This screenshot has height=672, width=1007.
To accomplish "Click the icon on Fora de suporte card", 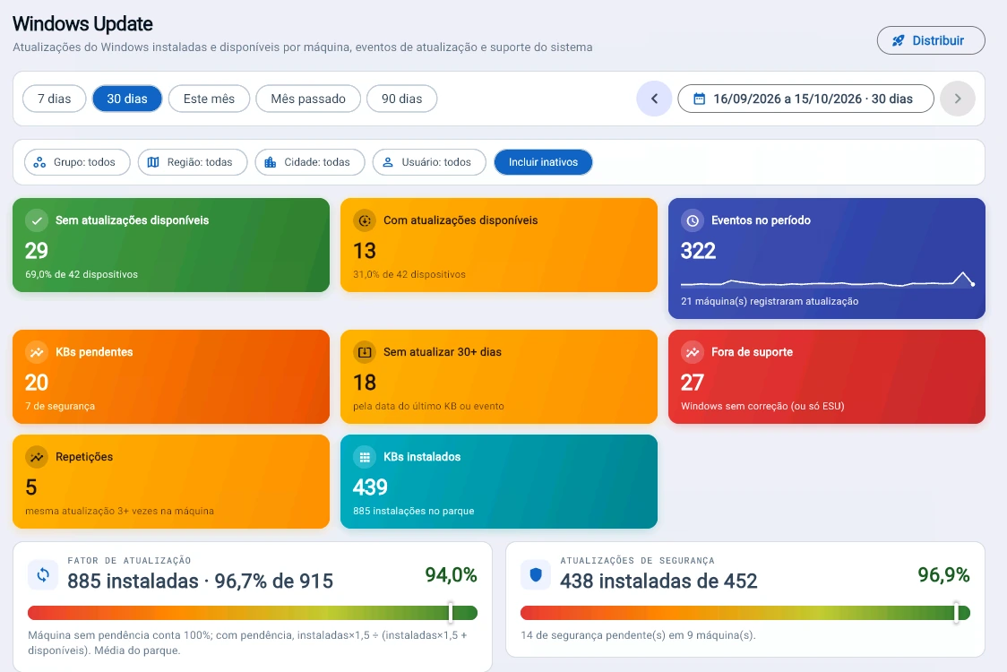I will (693, 352).
